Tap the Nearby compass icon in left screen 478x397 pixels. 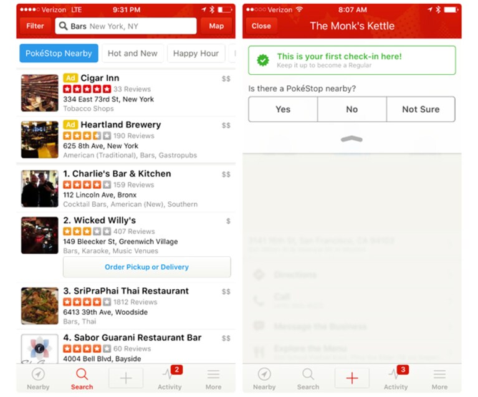pyautogui.click(x=38, y=375)
